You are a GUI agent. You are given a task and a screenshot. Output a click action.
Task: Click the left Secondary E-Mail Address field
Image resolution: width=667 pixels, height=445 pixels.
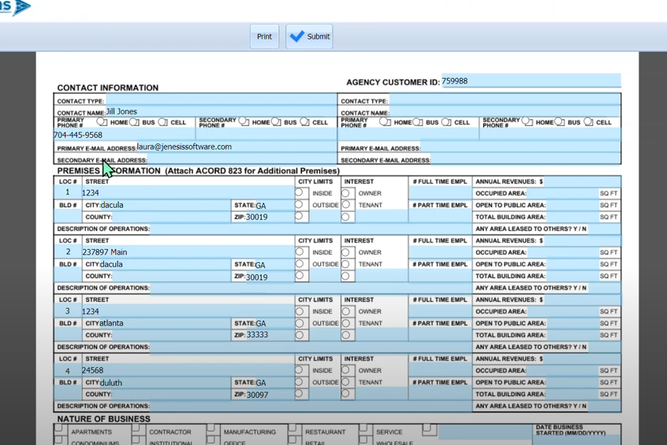click(x=241, y=160)
